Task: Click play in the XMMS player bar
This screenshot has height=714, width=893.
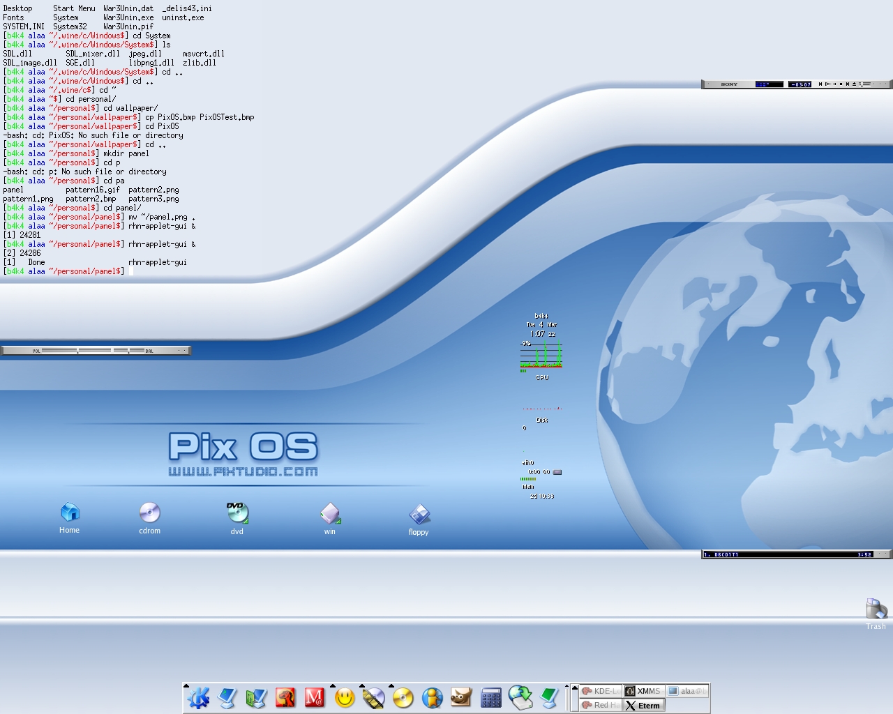Action: point(828,84)
